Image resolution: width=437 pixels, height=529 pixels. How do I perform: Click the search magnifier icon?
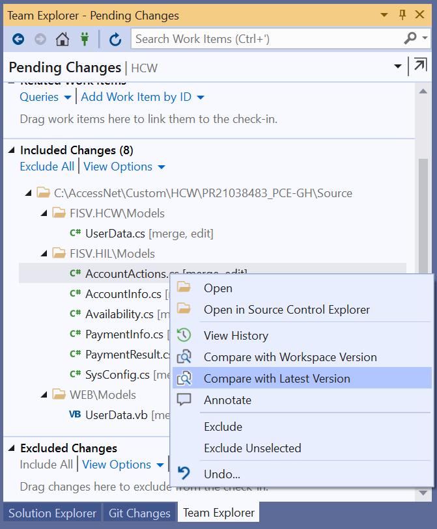(x=410, y=38)
